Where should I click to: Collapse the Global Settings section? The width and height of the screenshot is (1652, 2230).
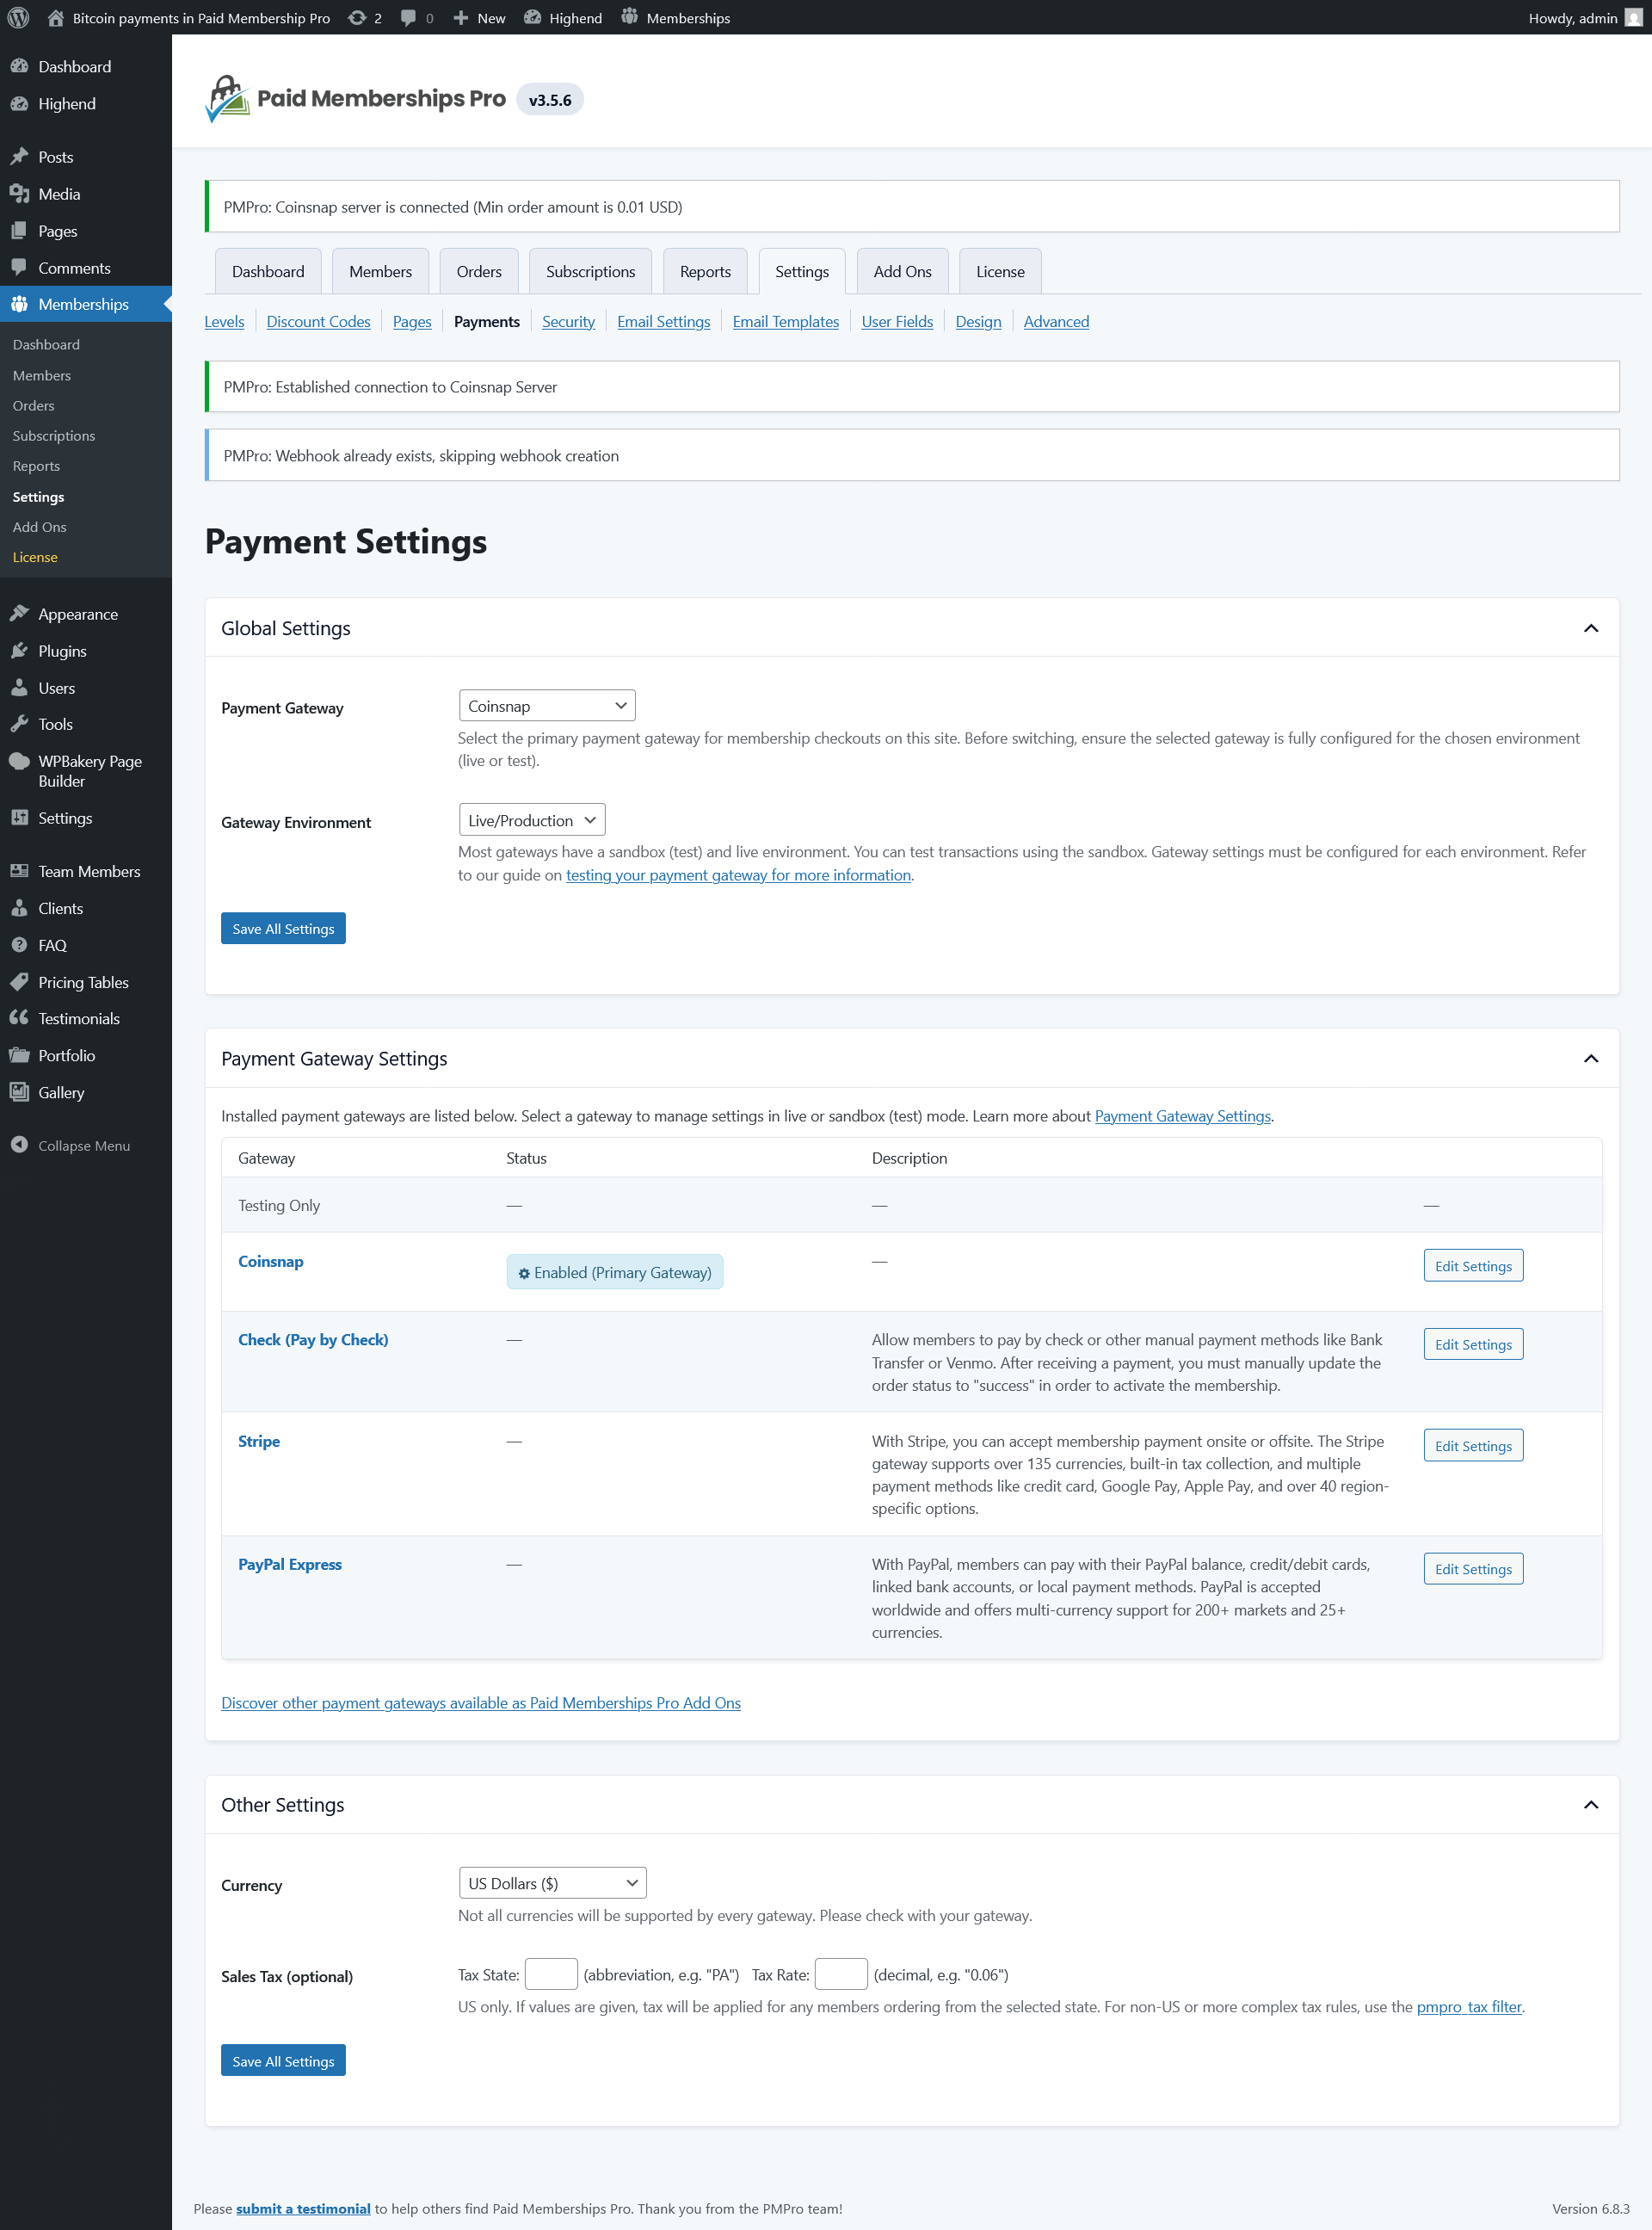1590,628
